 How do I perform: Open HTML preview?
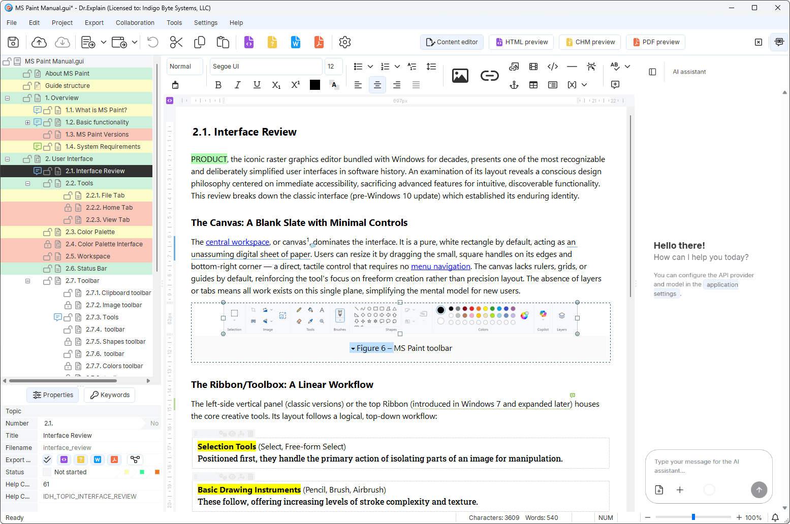click(522, 42)
